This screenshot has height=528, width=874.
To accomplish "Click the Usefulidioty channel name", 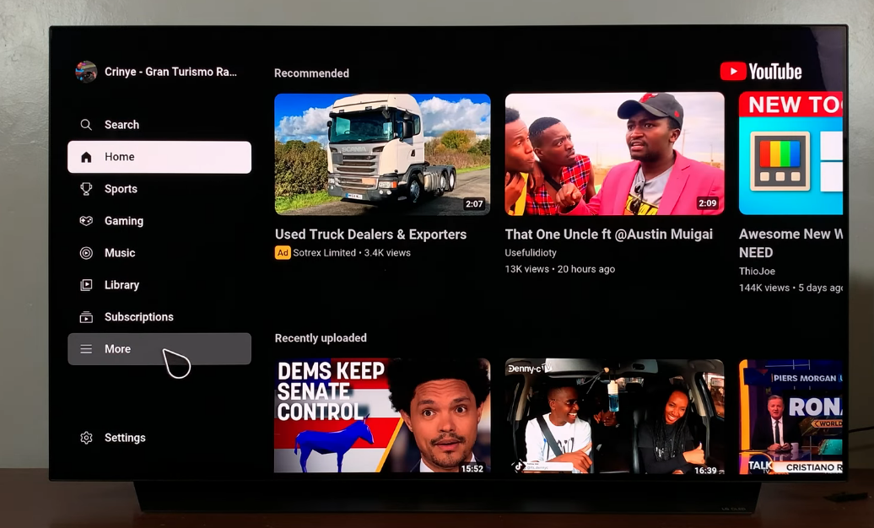I will pyautogui.click(x=531, y=252).
